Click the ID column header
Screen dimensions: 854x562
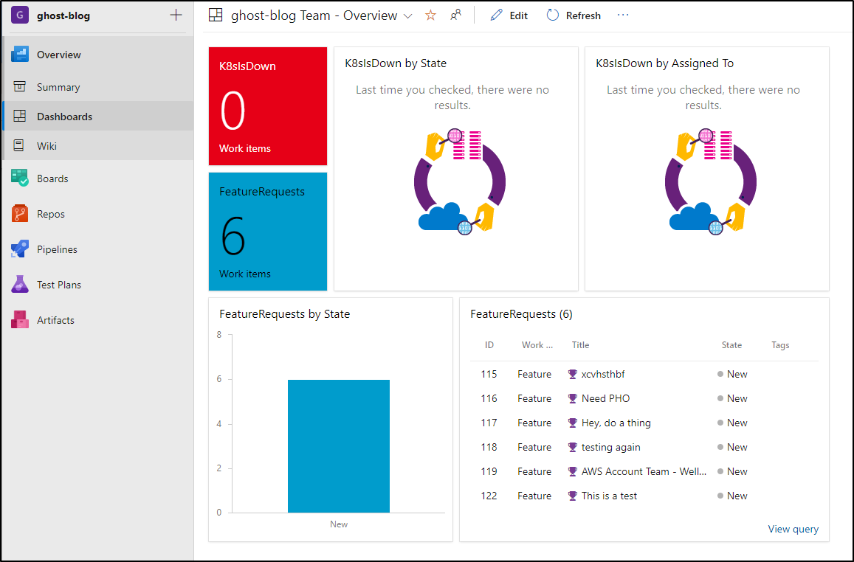pos(489,345)
